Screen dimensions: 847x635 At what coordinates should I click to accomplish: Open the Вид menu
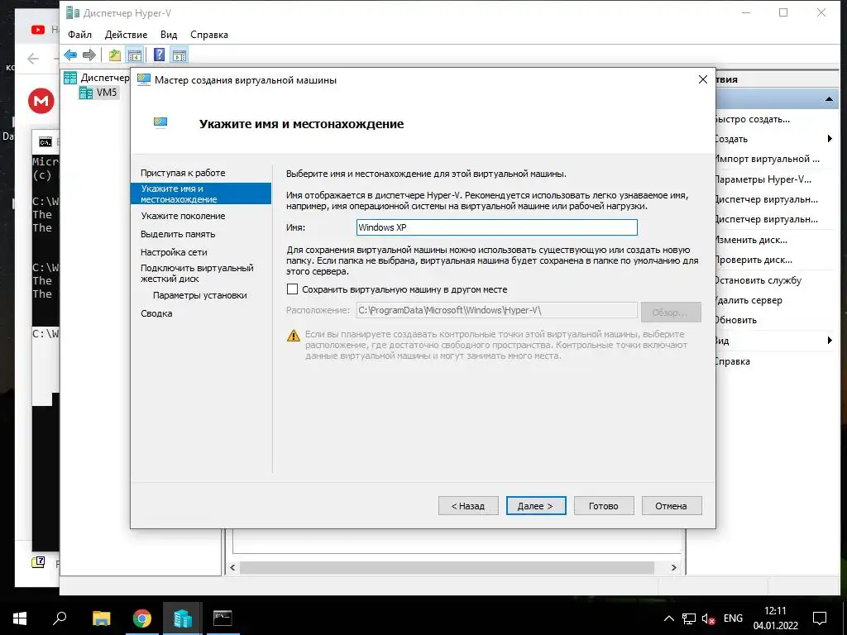169,35
